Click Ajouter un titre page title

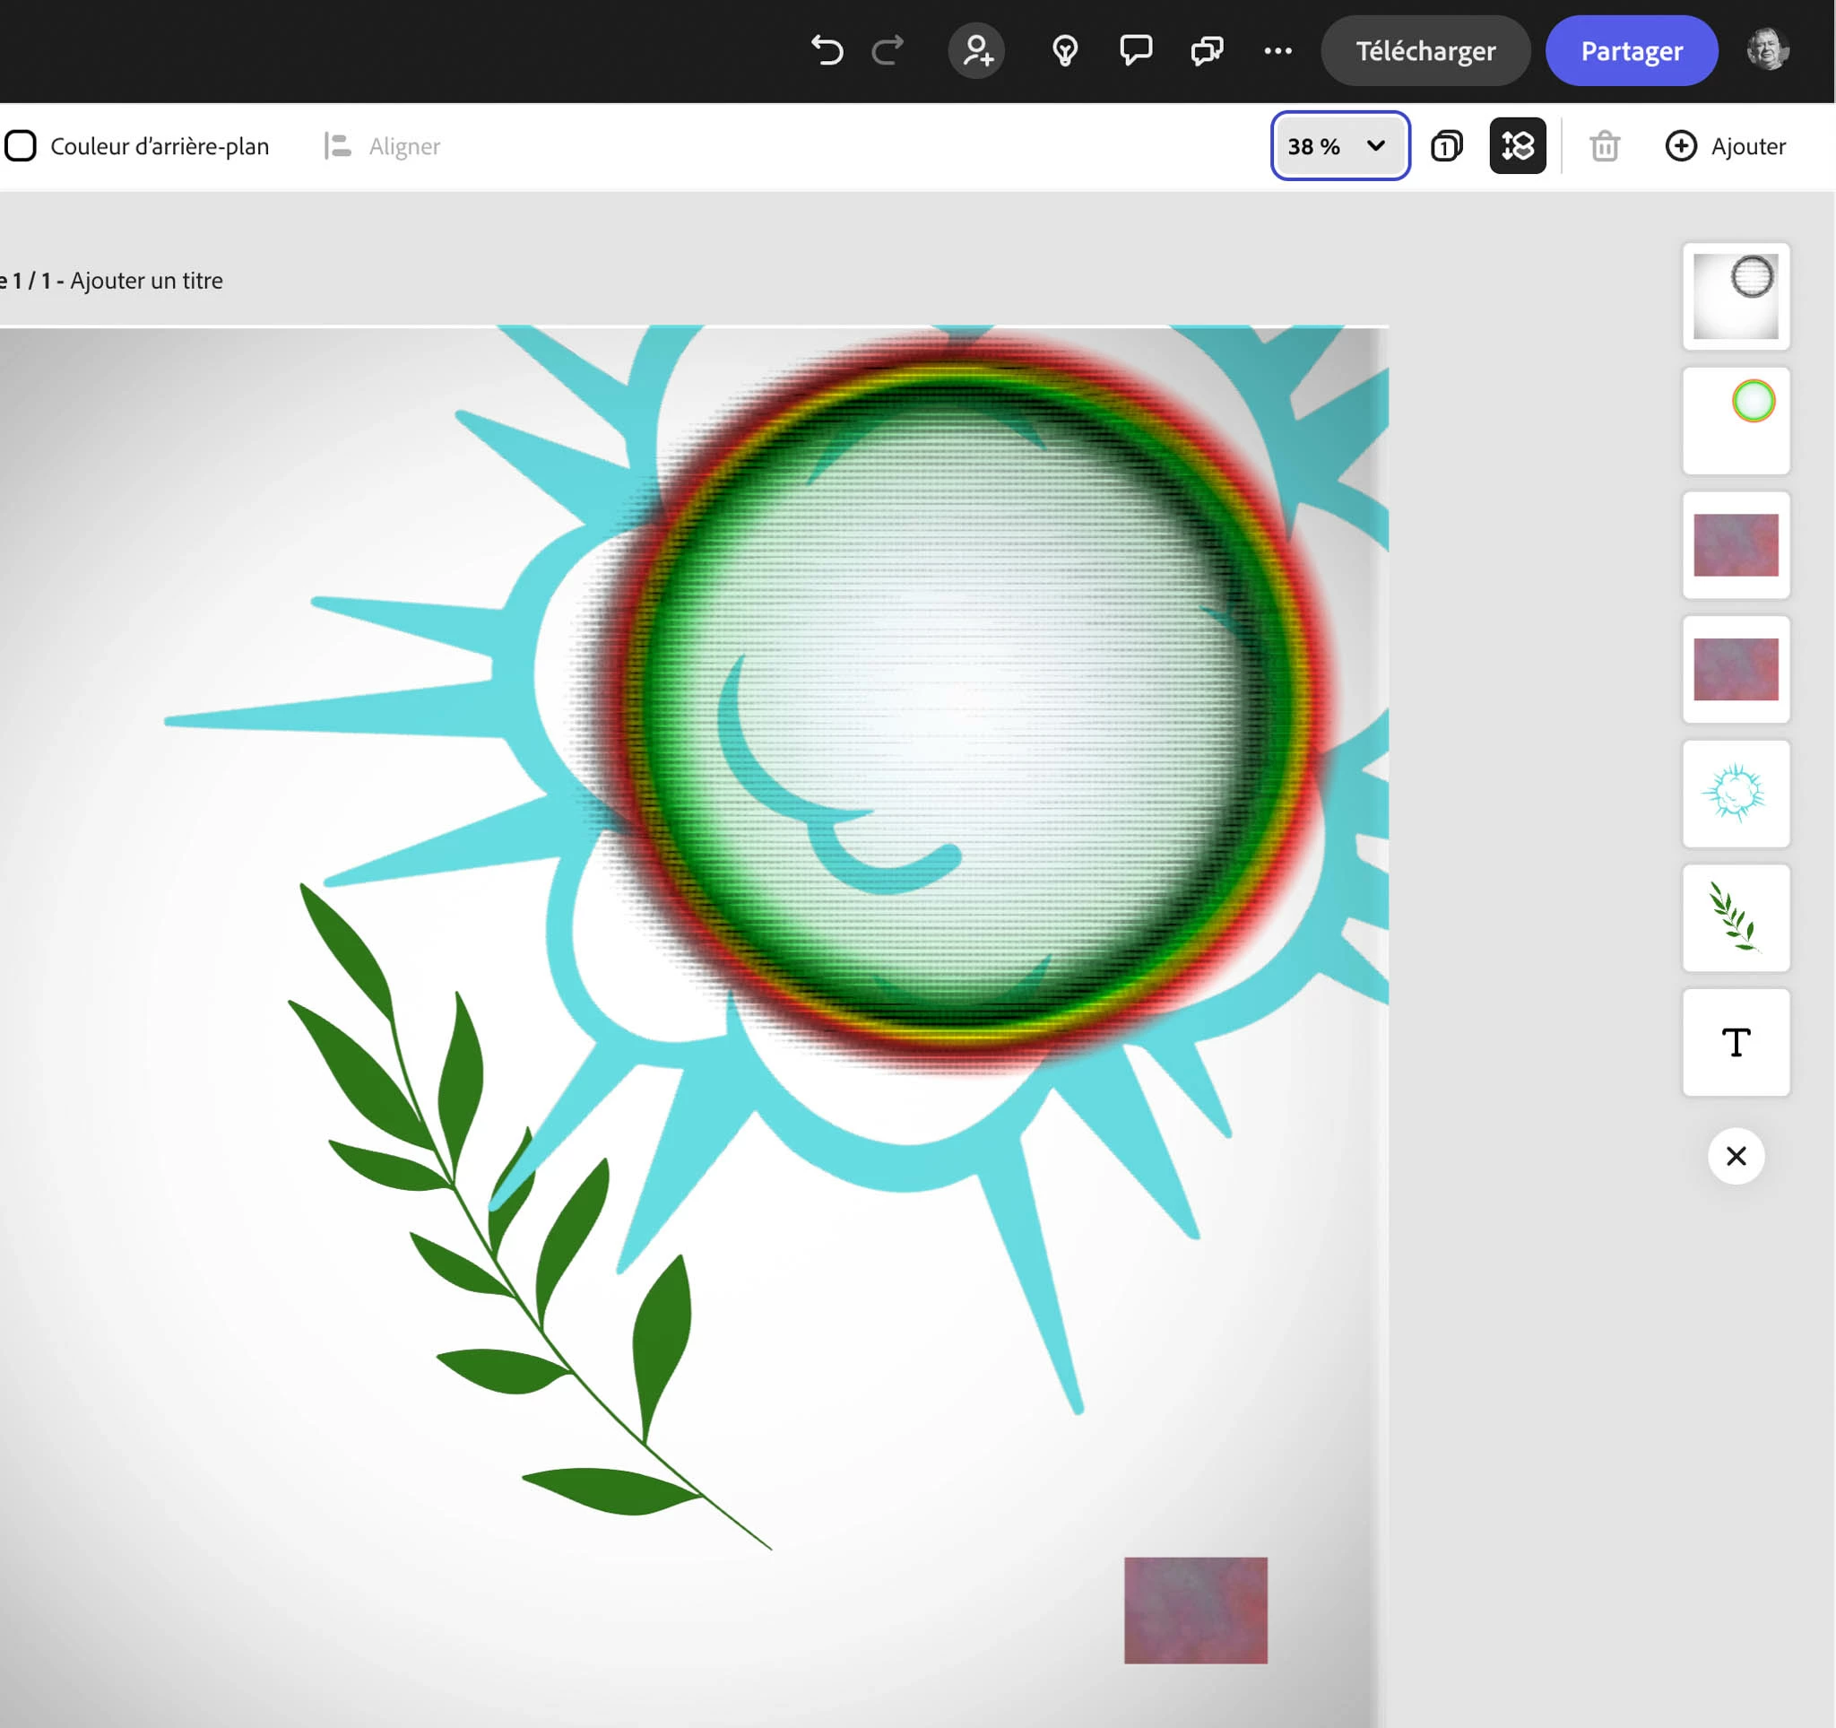147,281
